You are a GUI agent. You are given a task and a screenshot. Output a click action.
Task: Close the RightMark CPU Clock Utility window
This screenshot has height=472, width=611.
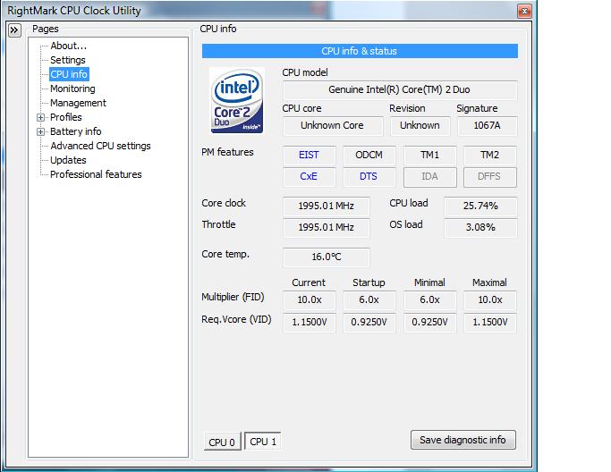[x=524, y=11]
